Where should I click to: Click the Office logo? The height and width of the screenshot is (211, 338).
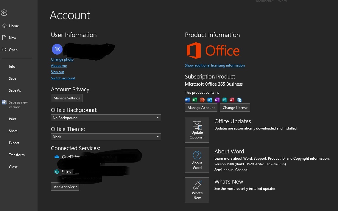pos(213,50)
